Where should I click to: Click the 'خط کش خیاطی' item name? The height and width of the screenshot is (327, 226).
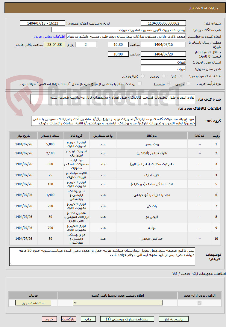pyautogui.click(x=152, y=239)
